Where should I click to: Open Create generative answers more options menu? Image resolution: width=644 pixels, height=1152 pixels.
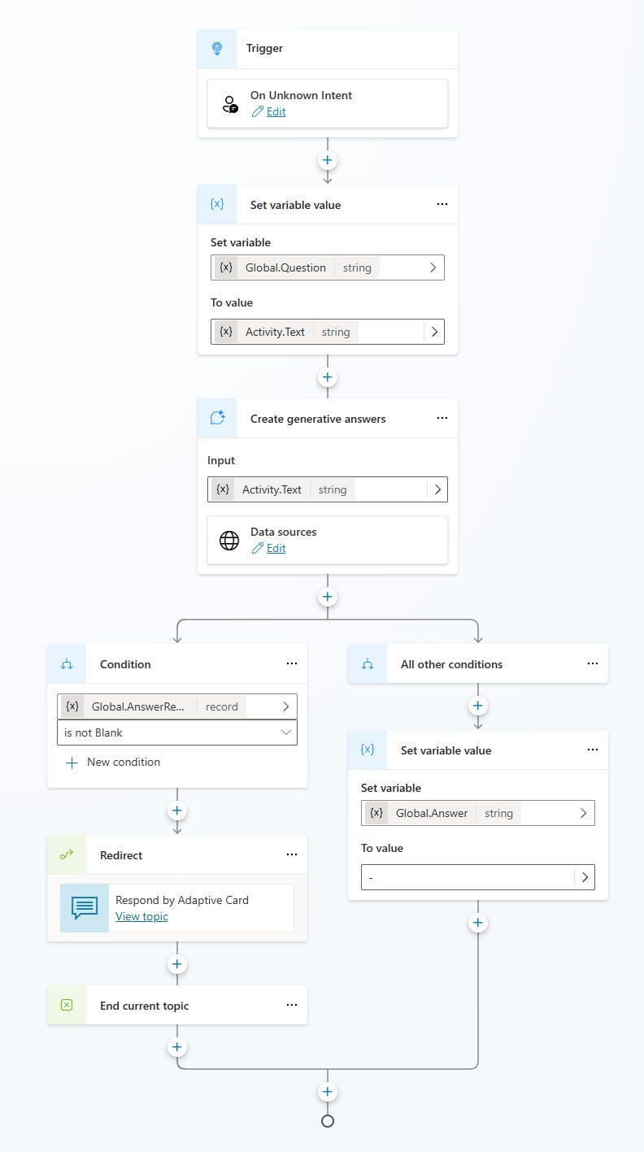(x=442, y=418)
